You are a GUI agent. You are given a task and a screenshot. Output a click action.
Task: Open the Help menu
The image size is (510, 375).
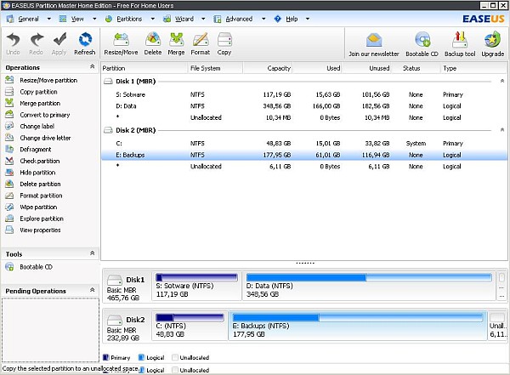[292, 19]
